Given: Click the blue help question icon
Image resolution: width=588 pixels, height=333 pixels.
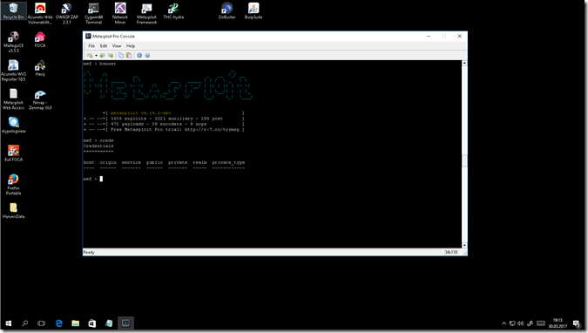Looking at the screenshot, I should (147, 56).
